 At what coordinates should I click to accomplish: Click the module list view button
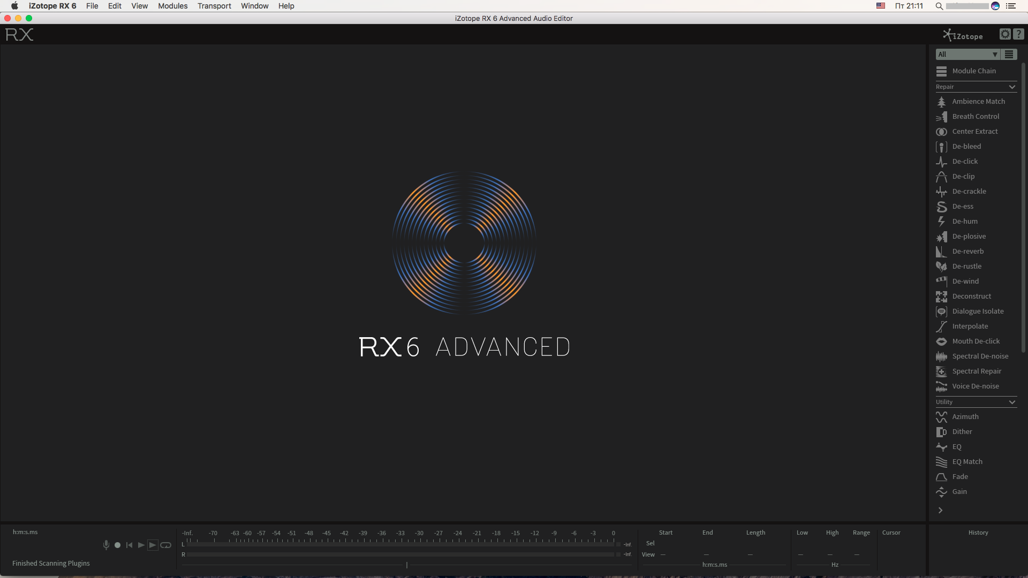[x=1009, y=54]
